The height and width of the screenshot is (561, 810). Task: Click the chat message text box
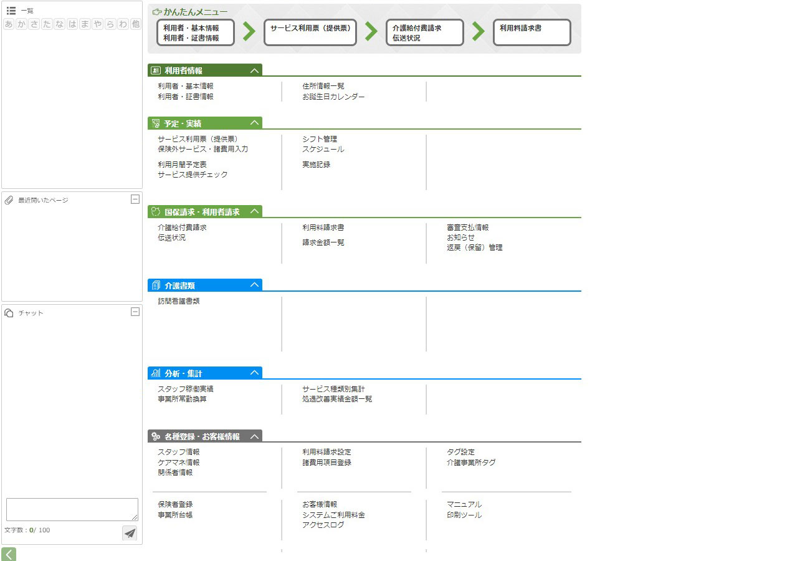point(72,509)
